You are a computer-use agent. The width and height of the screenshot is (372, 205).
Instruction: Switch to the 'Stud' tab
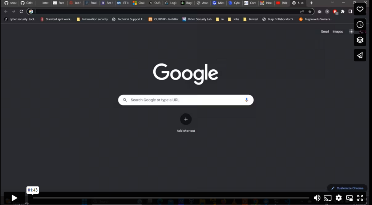click(x=91, y=3)
